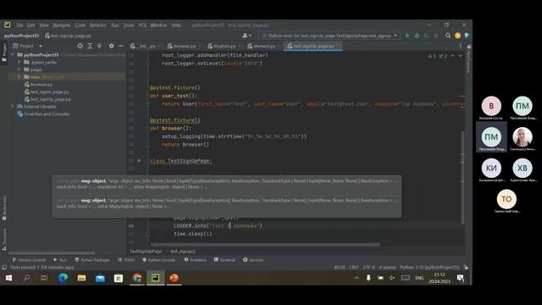Open Microsoft Edge from taskbar
Screen dimensions: 542x305
63,278
